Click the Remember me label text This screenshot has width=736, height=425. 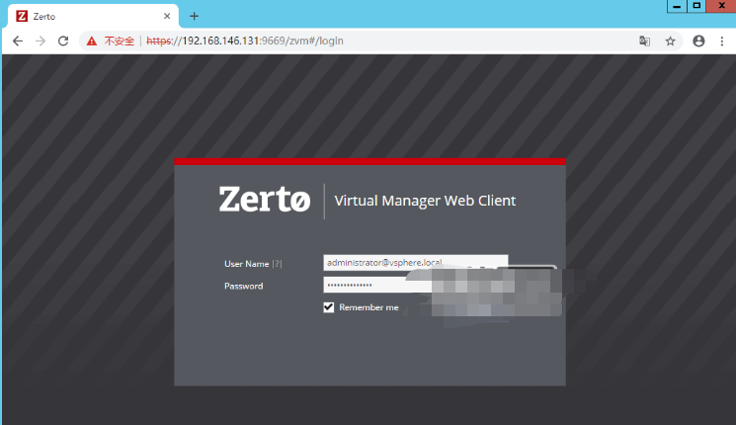[x=368, y=307]
